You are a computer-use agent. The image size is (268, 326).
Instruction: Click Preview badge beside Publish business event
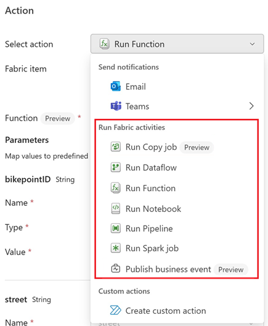tap(231, 270)
